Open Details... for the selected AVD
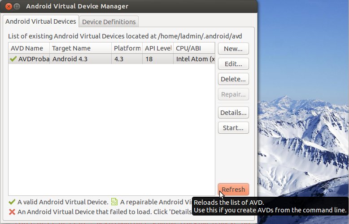The height and width of the screenshot is (224, 349). pos(233,113)
